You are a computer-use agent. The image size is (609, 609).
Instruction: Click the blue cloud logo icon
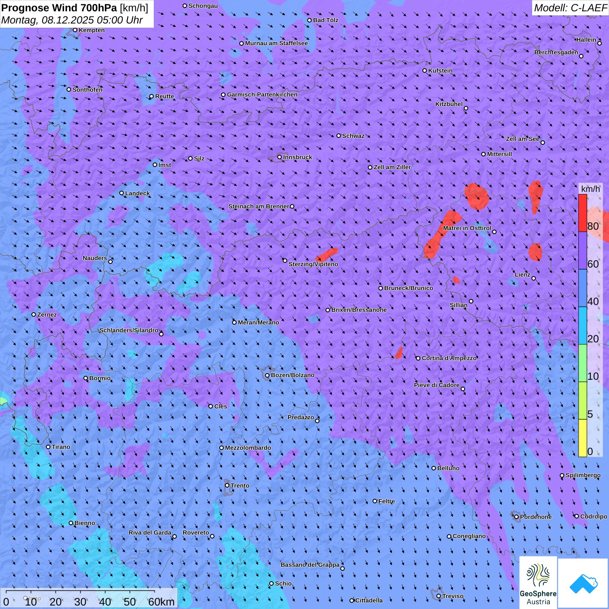point(583,583)
